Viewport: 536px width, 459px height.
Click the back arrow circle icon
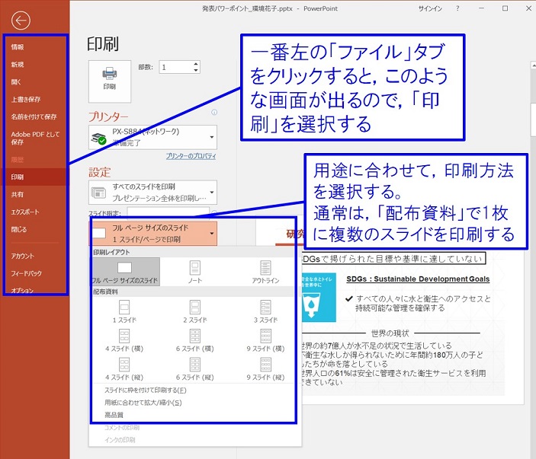tap(21, 21)
